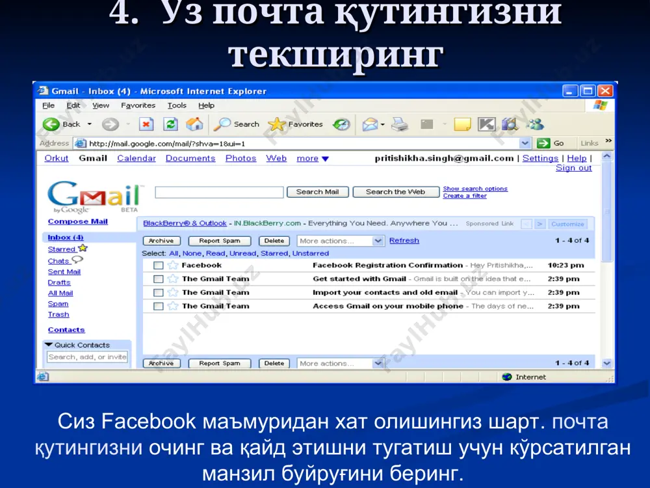Check the Facebook message checkbox
Image resolution: width=650 pixels, height=488 pixels.
coord(159,265)
